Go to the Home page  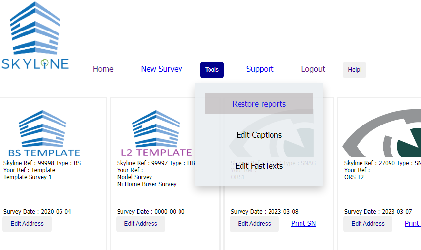(103, 69)
